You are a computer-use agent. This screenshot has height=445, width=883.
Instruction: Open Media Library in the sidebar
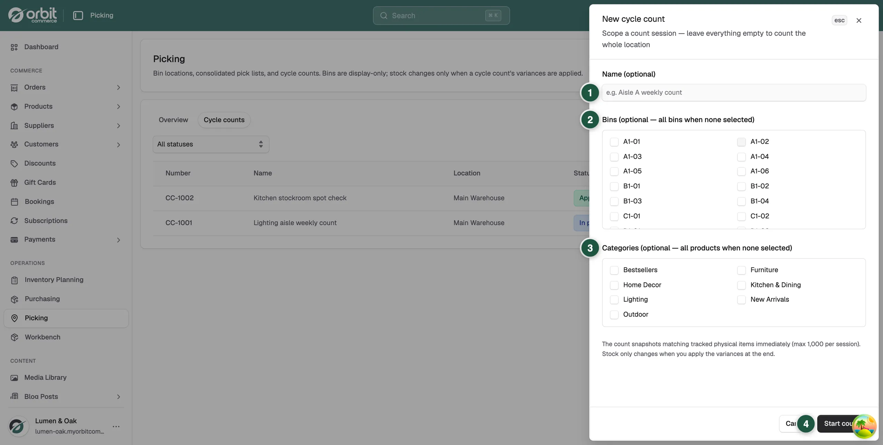(x=66, y=377)
